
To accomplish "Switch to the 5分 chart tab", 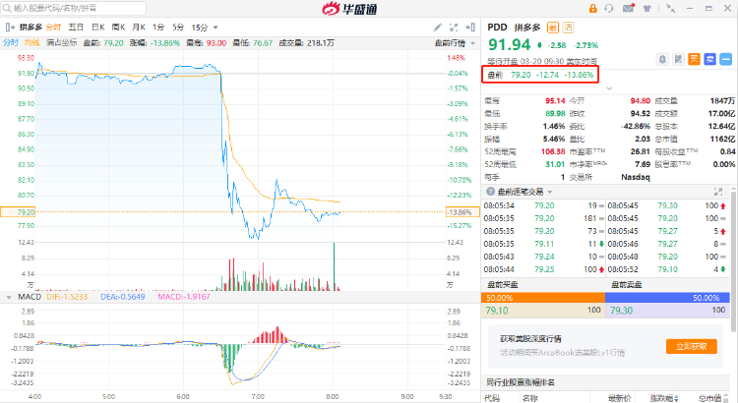I will [x=178, y=28].
